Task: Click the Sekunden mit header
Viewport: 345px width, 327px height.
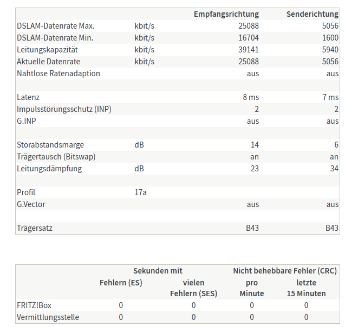Action: click(158, 271)
